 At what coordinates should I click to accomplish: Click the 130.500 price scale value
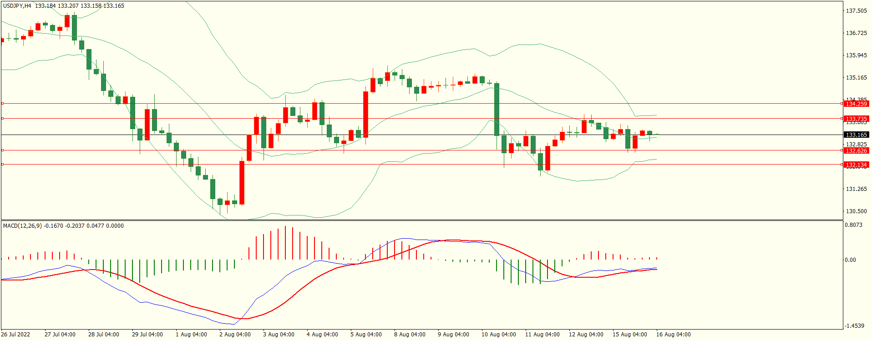[x=856, y=211]
